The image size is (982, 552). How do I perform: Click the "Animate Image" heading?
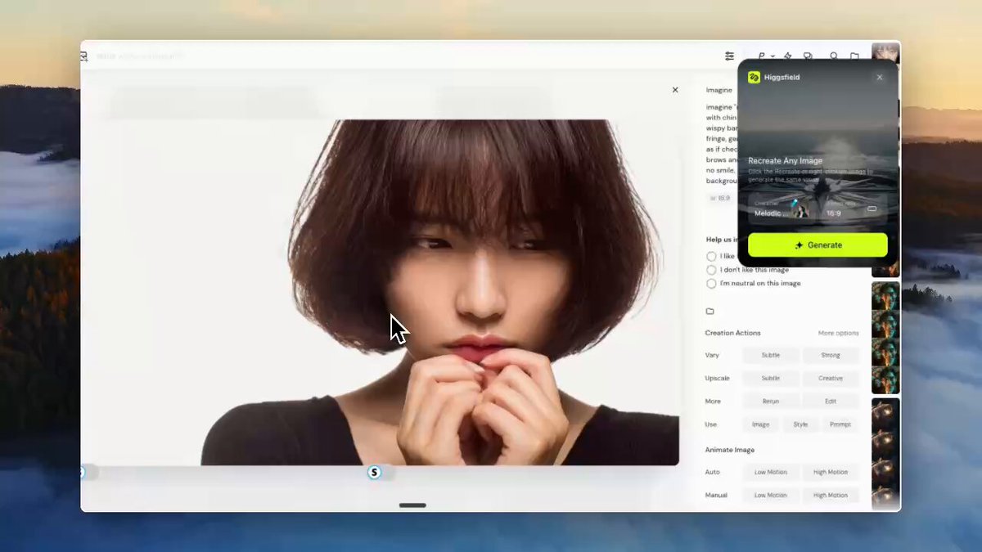pos(730,450)
